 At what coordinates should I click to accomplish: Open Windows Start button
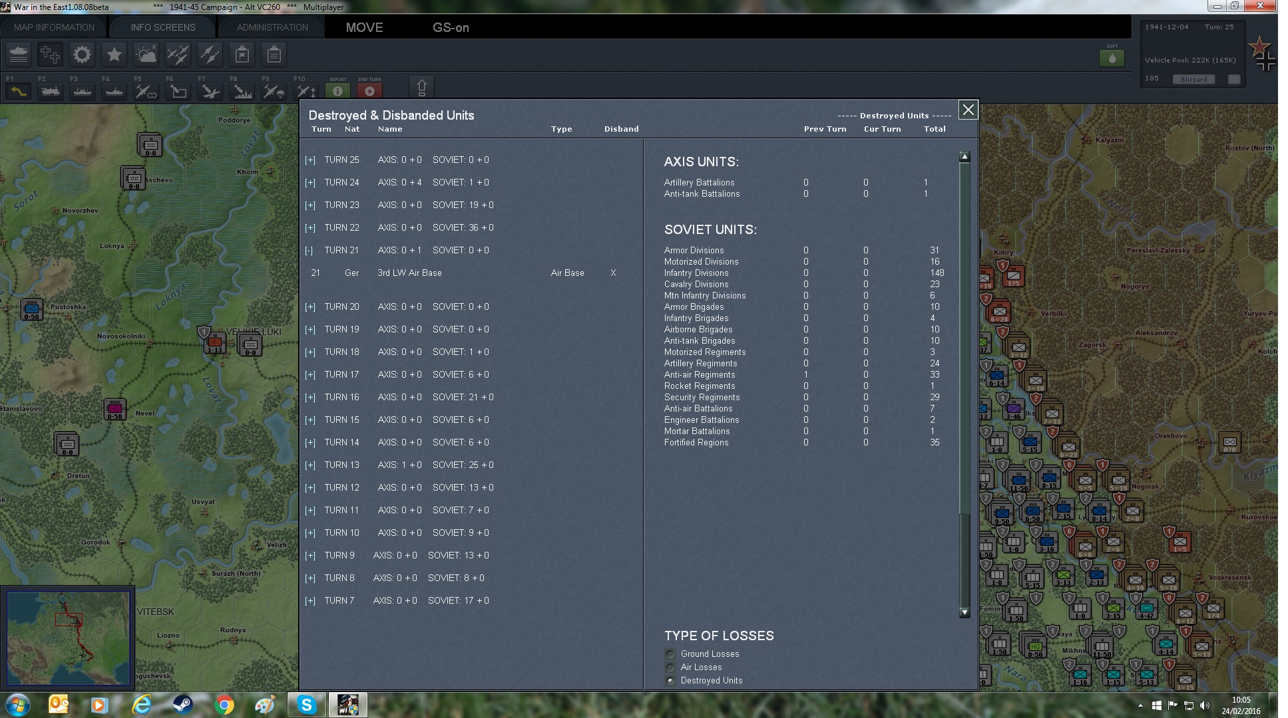pos(18,705)
